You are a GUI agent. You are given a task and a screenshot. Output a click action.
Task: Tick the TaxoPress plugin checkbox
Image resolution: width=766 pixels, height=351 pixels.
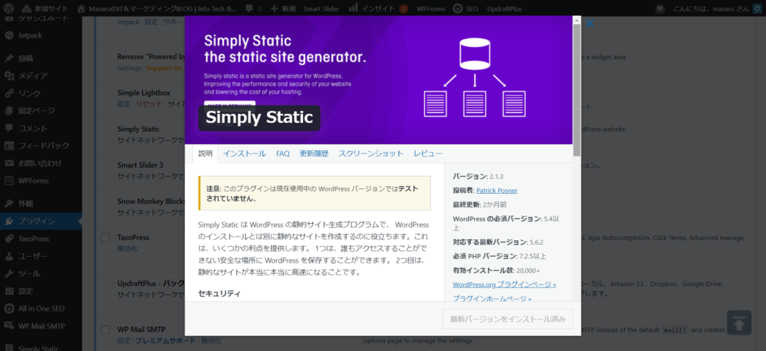(x=106, y=238)
